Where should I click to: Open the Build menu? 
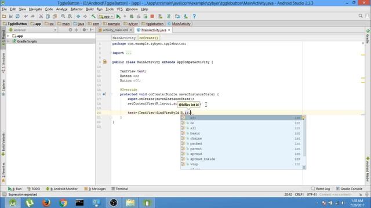(89, 9)
